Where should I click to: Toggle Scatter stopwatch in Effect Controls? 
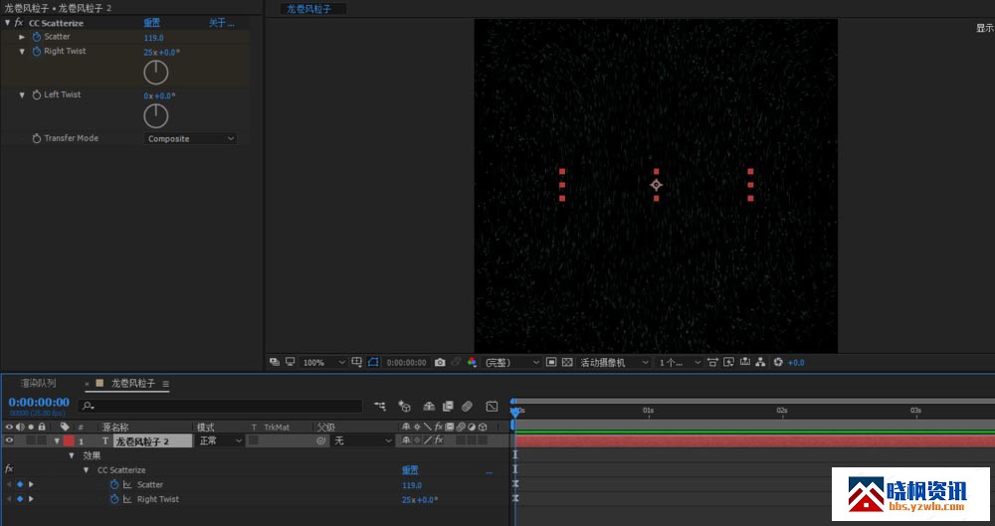coord(36,37)
